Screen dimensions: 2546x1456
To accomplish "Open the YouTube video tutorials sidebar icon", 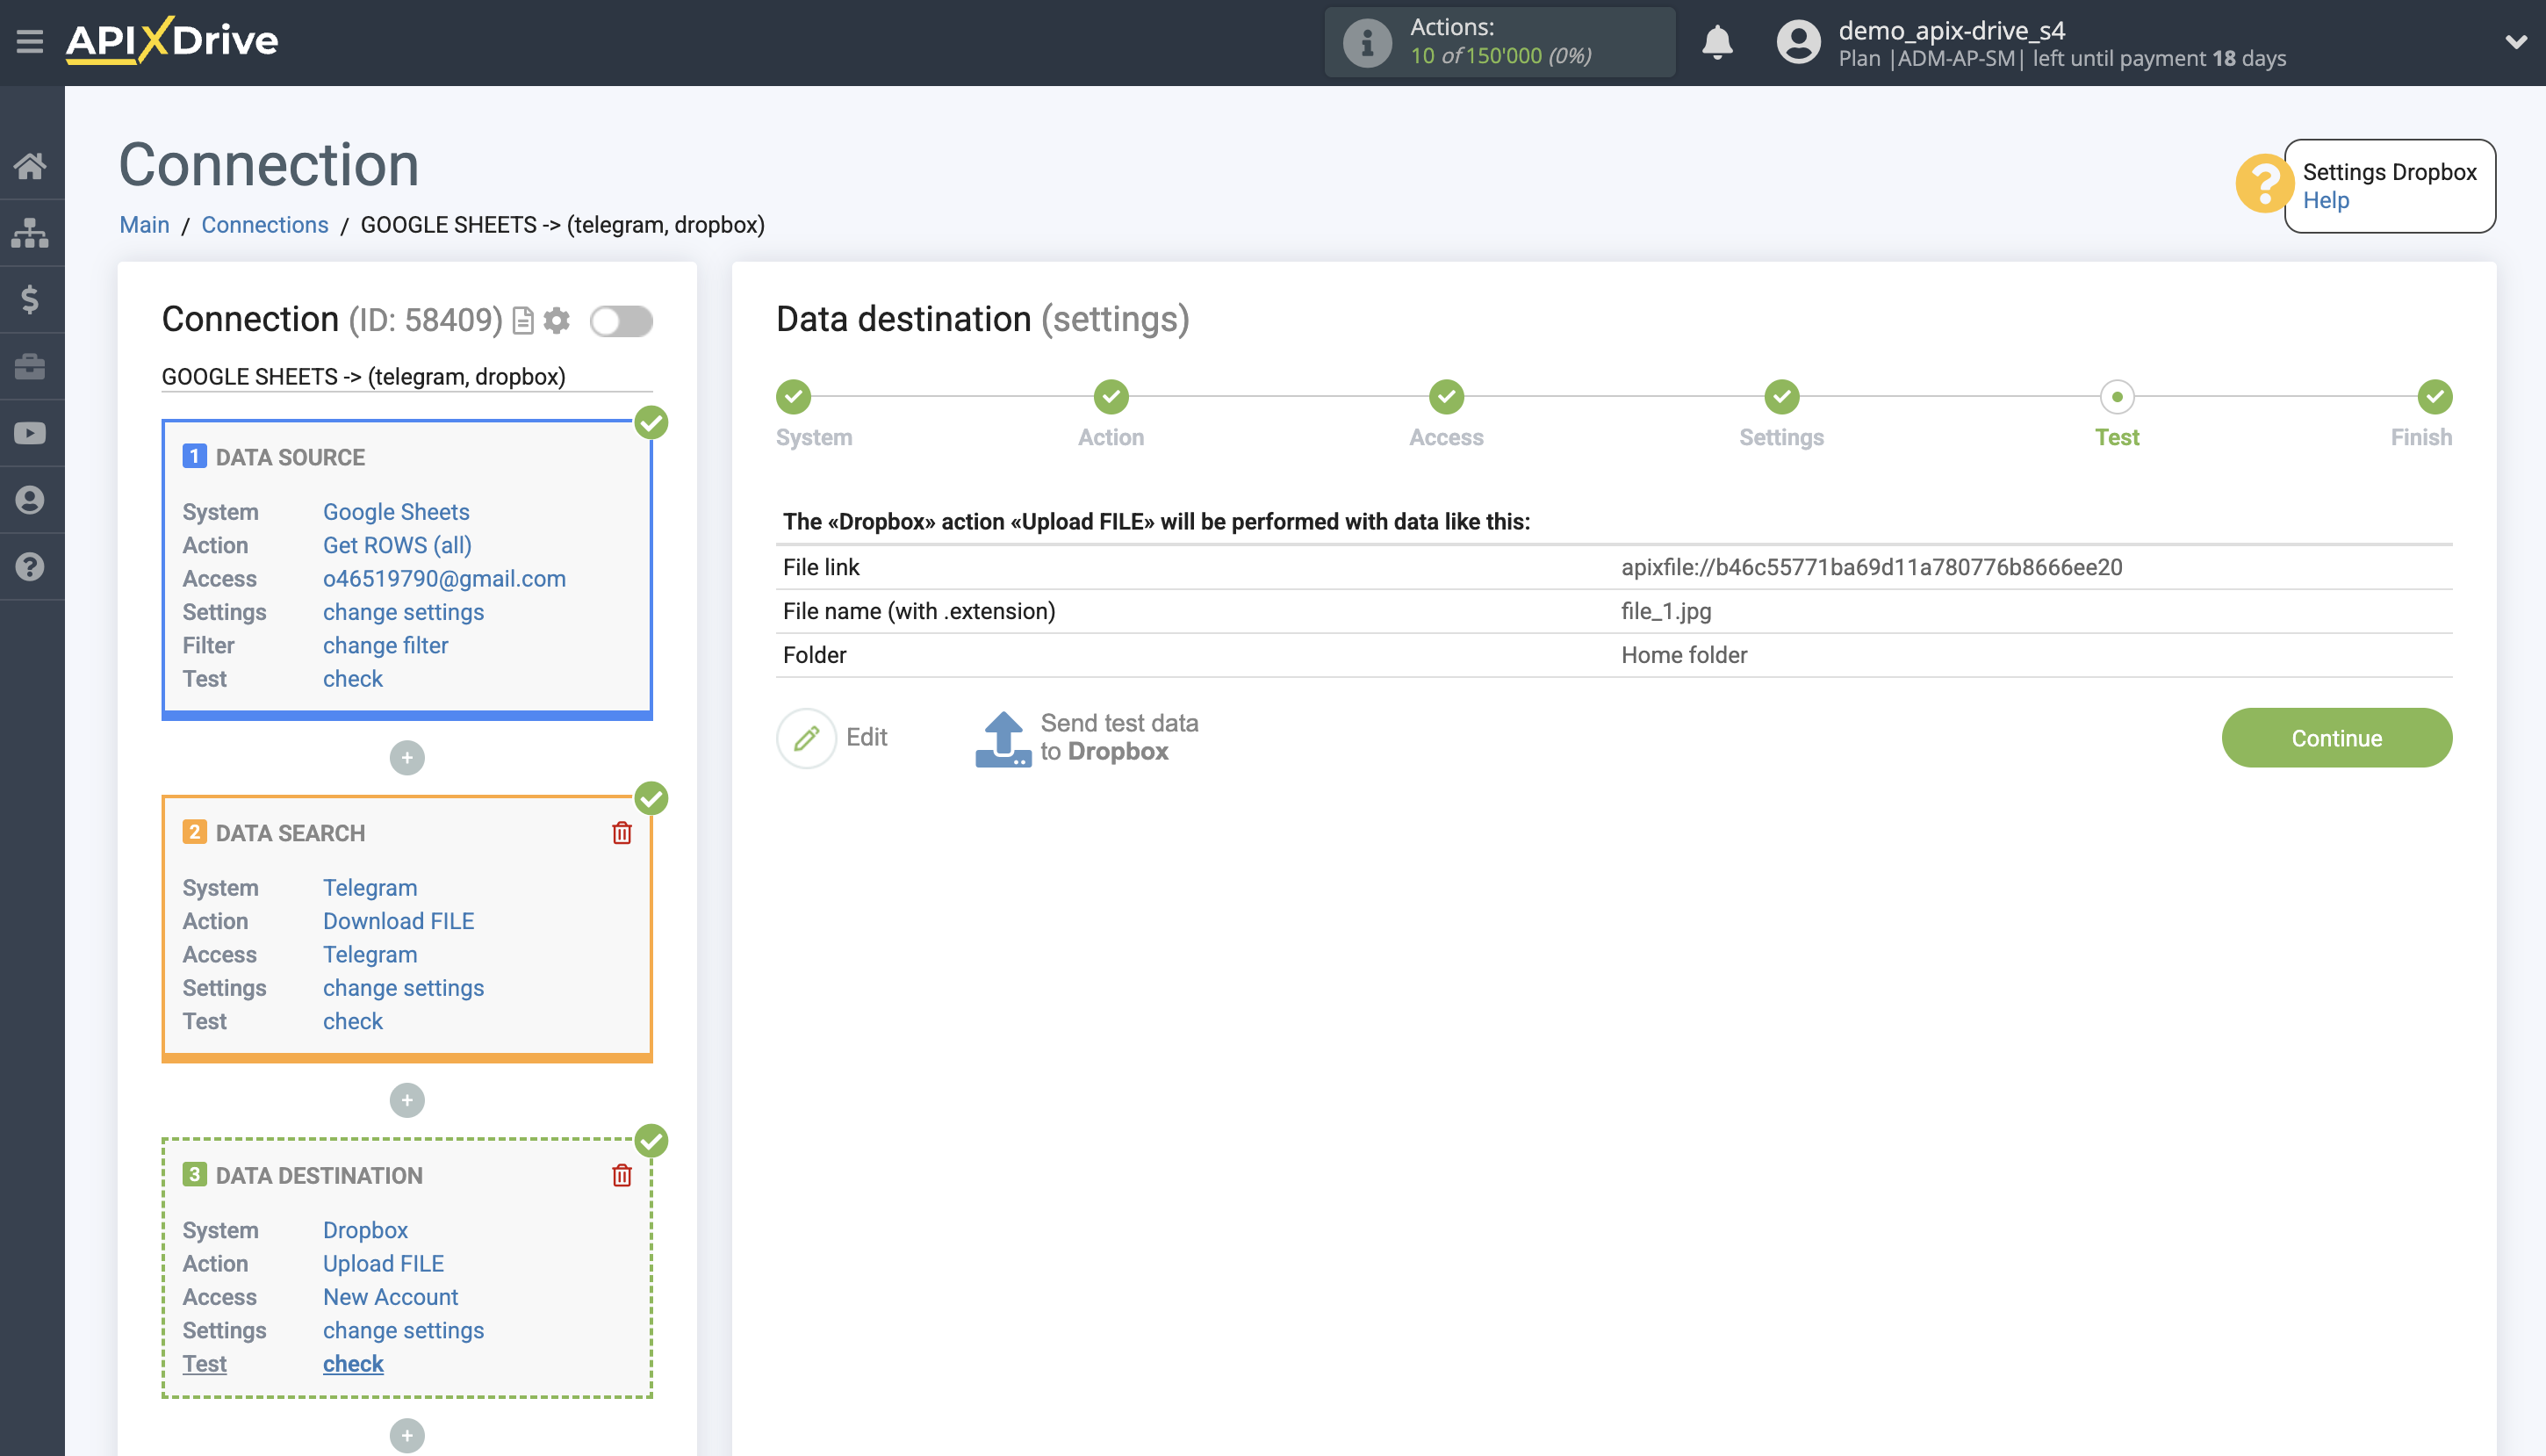I will click(30, 433).
